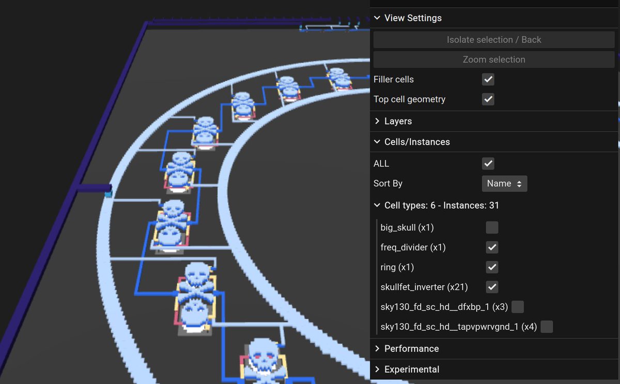This screenshot has height=384, width=620.
Task: Show sky130_fd_sc_hd__tapvpwrvgnd_1 (x4) cells
Action: coord(547,327)
